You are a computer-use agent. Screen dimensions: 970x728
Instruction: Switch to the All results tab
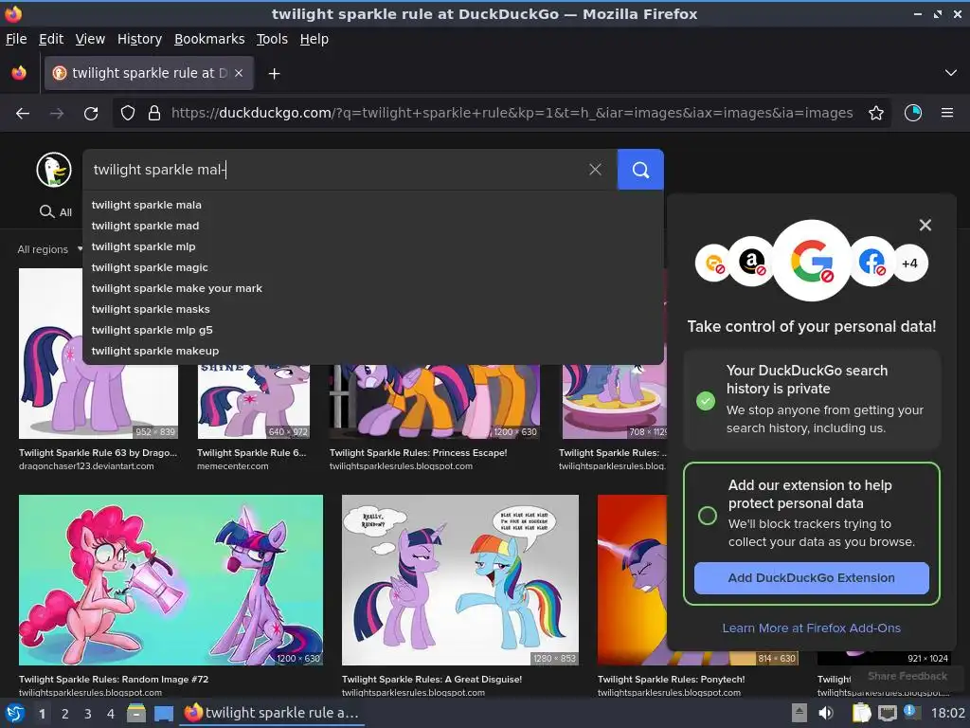(56, 212)
